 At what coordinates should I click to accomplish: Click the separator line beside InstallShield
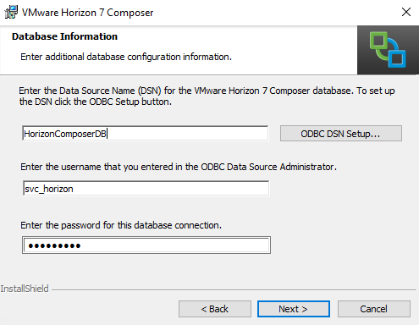pyautogui.click(x=234, y=289)
